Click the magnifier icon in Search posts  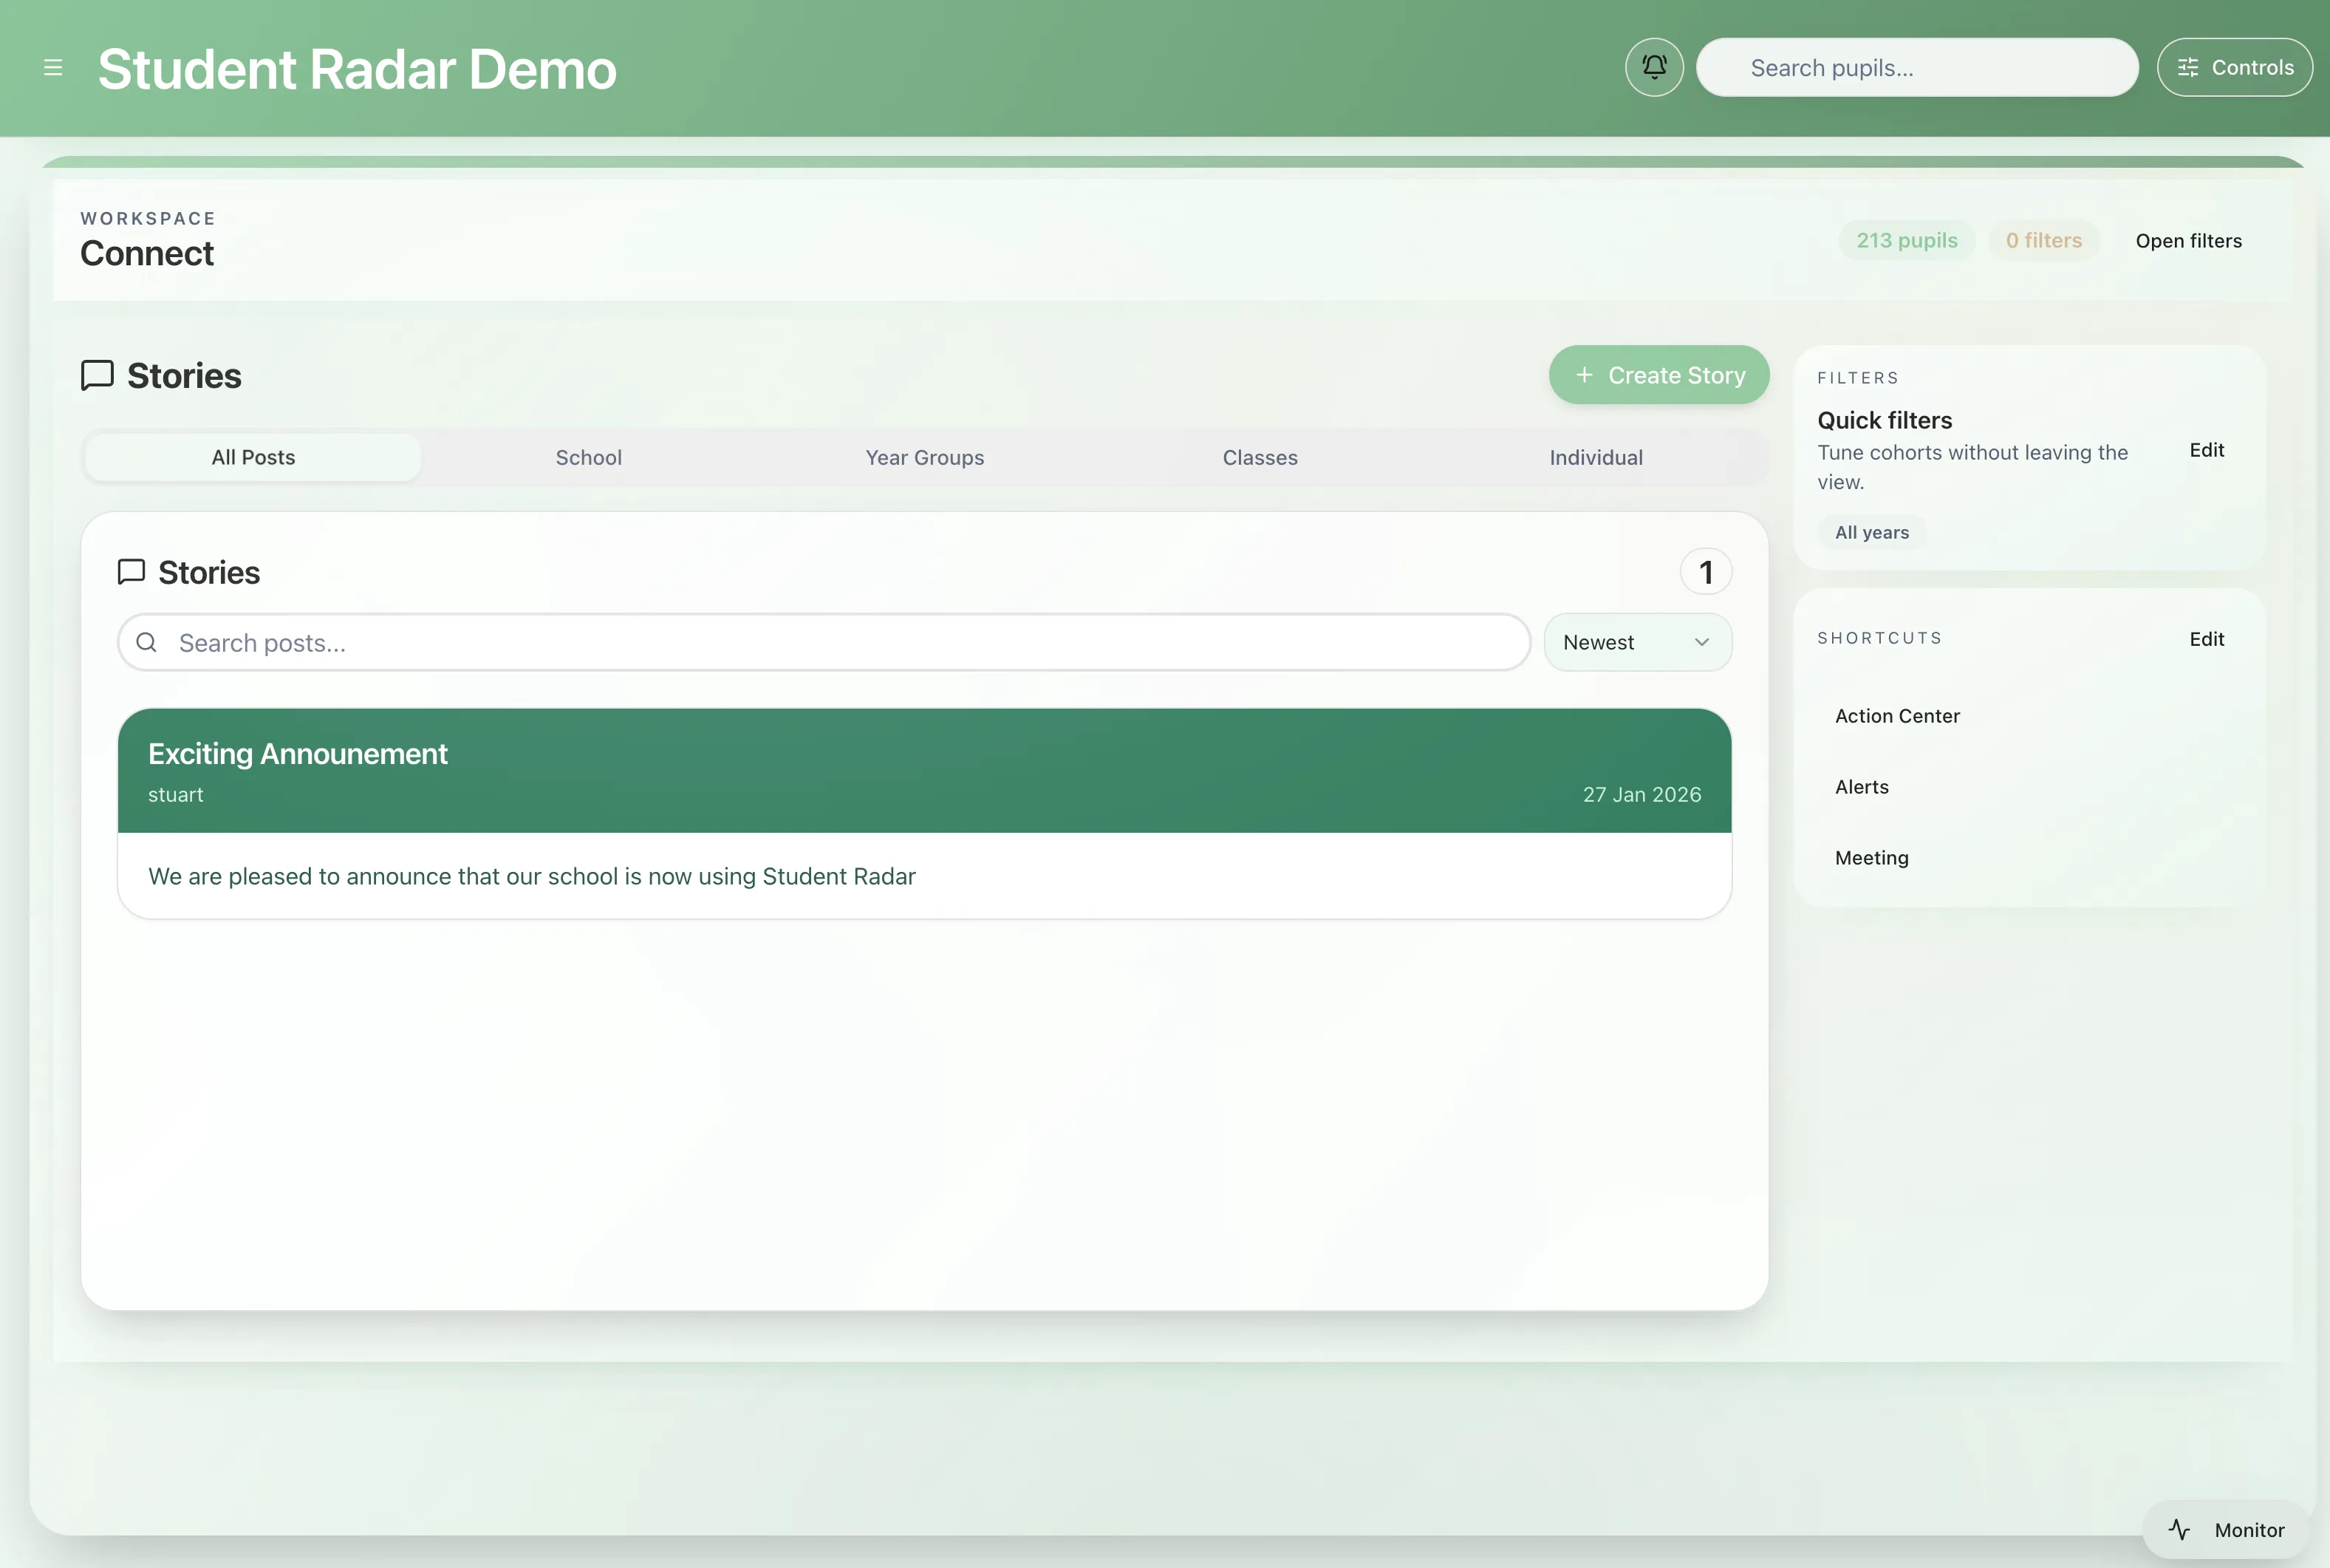click(x=147, y=643)
